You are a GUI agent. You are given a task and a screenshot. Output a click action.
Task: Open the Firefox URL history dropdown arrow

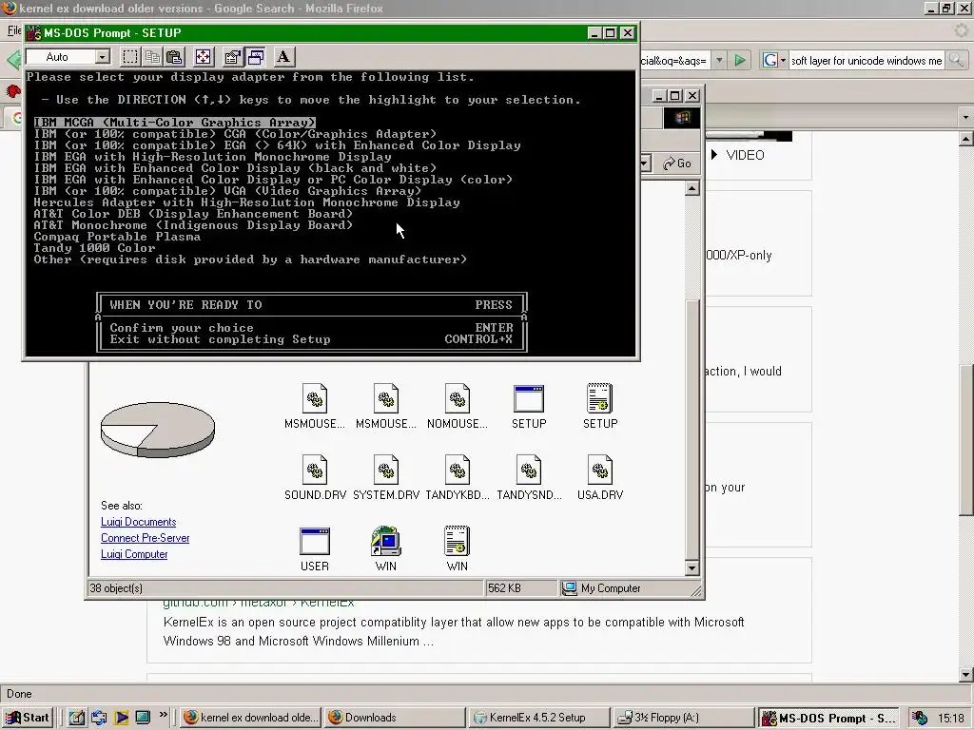[x=719, y=60]
